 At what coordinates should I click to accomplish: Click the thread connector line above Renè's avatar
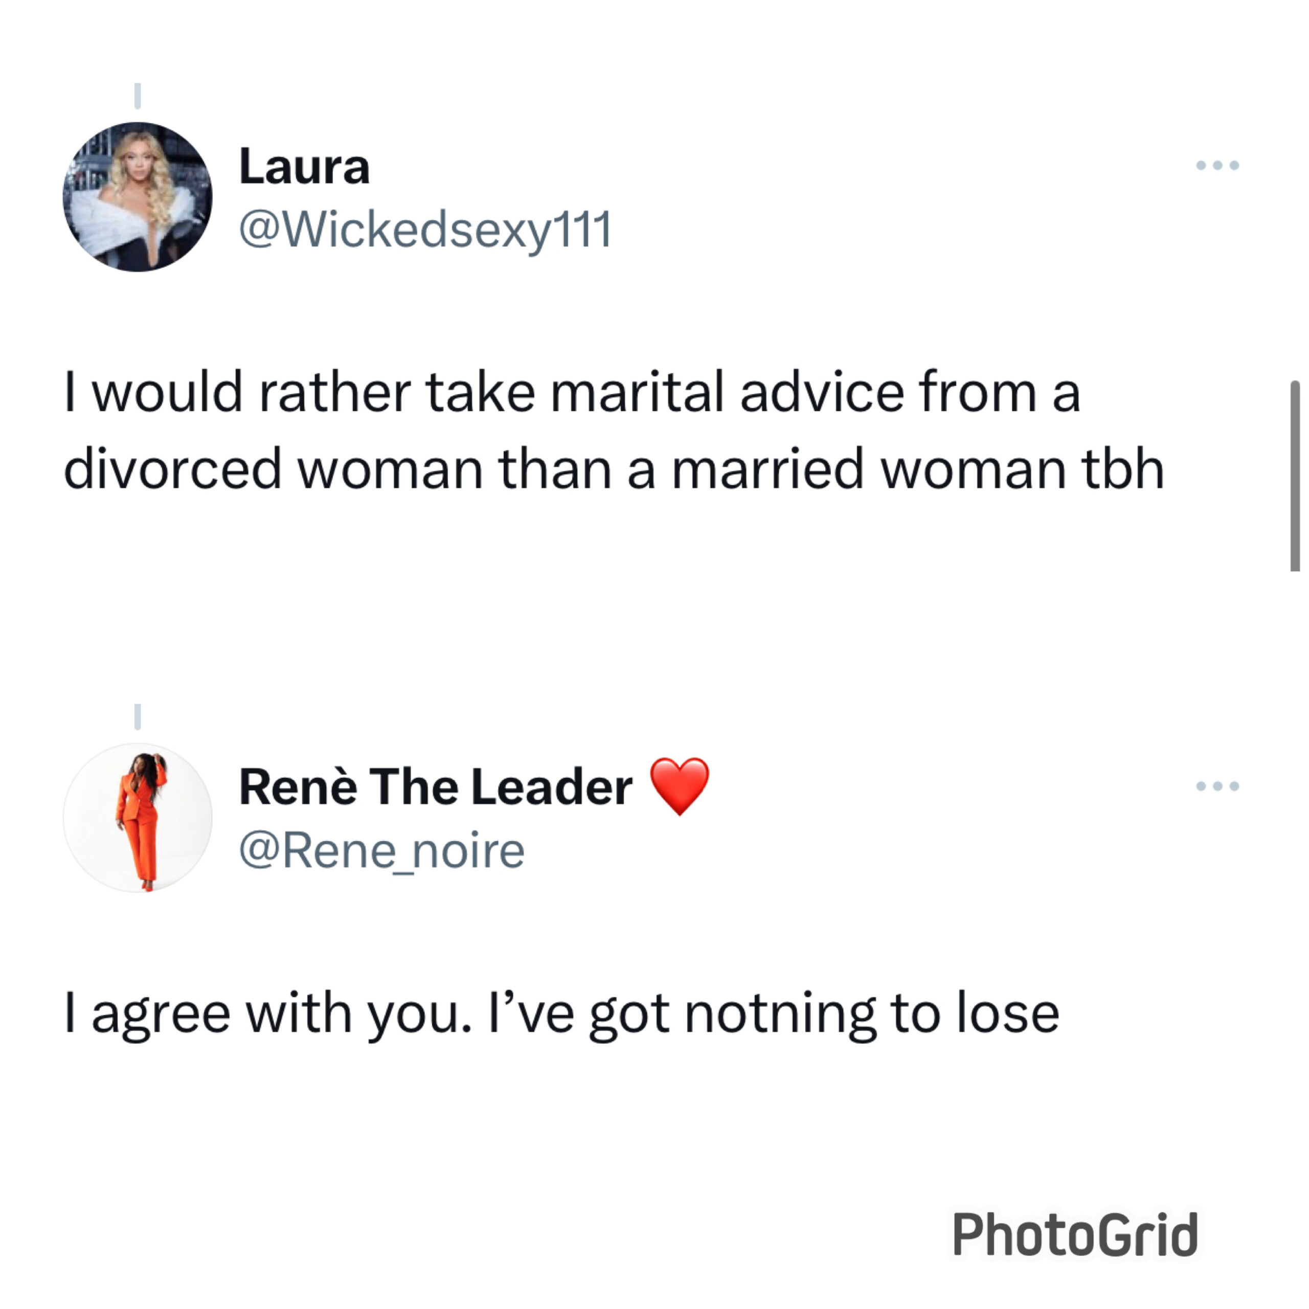pyautogui.click(x=138, y=717)
